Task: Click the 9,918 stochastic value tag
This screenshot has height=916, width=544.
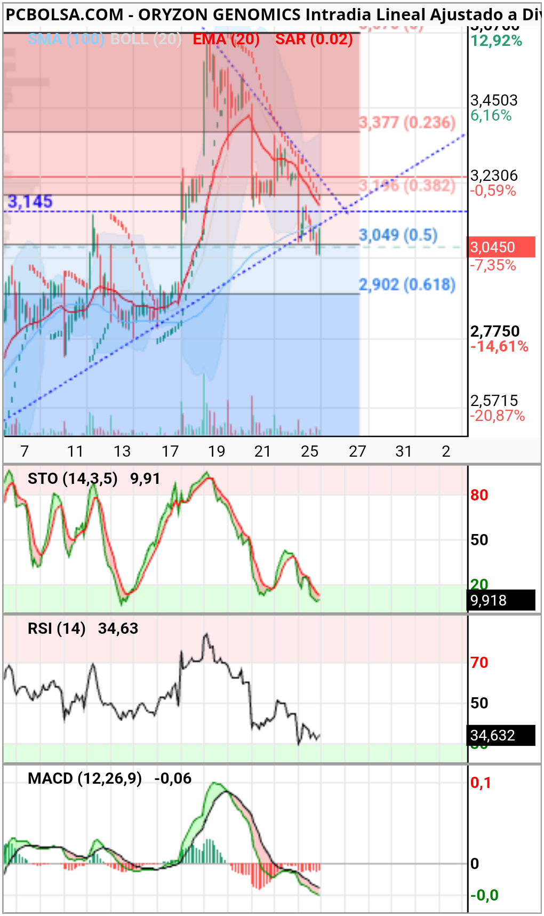Action: (501, 600)
